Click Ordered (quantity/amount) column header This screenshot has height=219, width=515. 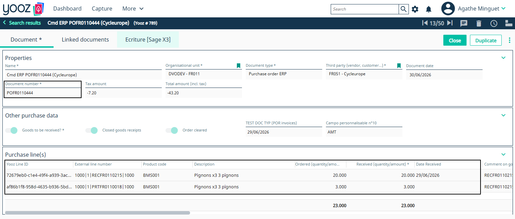[x=321, y=164]
